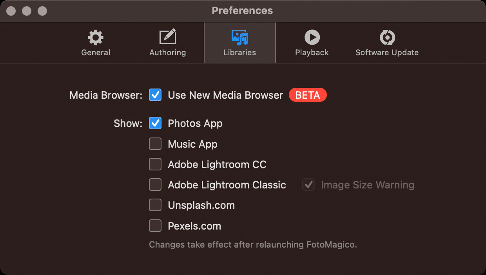Select the Authoring tab label text
This screenshot has height=275, width=486.
tap(168, 52)
